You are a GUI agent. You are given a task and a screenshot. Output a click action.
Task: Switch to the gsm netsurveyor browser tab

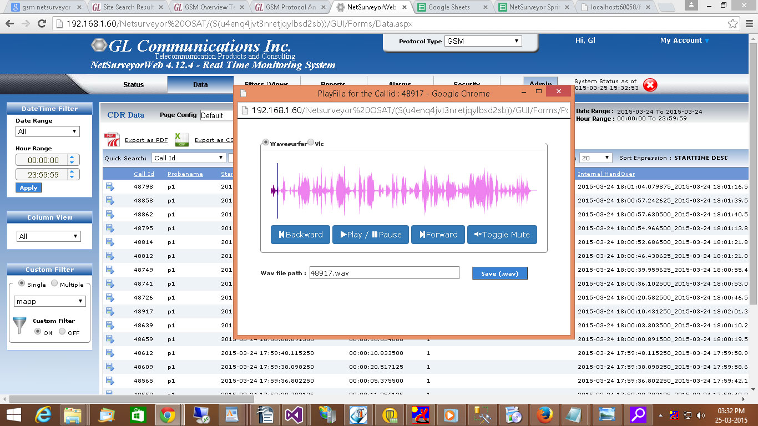(47, 7)
